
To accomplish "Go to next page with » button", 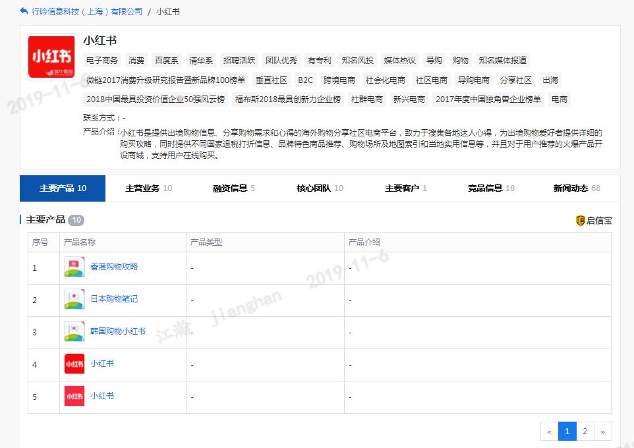I will pos(602,432).
